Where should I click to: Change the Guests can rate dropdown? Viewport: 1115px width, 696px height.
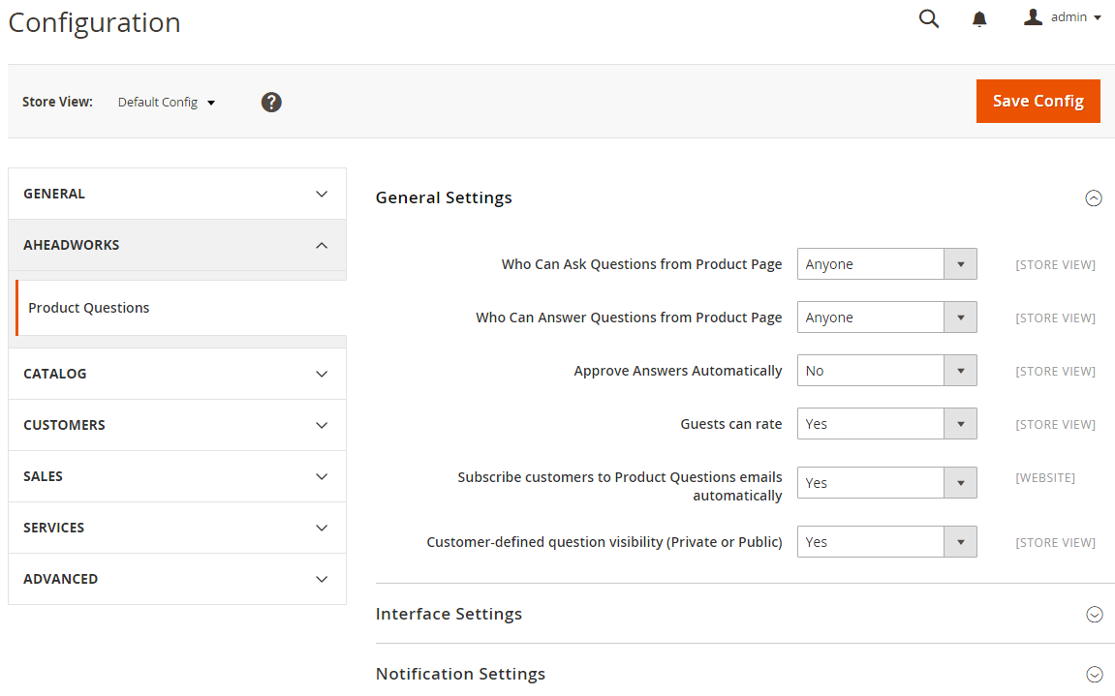[886, 424]
